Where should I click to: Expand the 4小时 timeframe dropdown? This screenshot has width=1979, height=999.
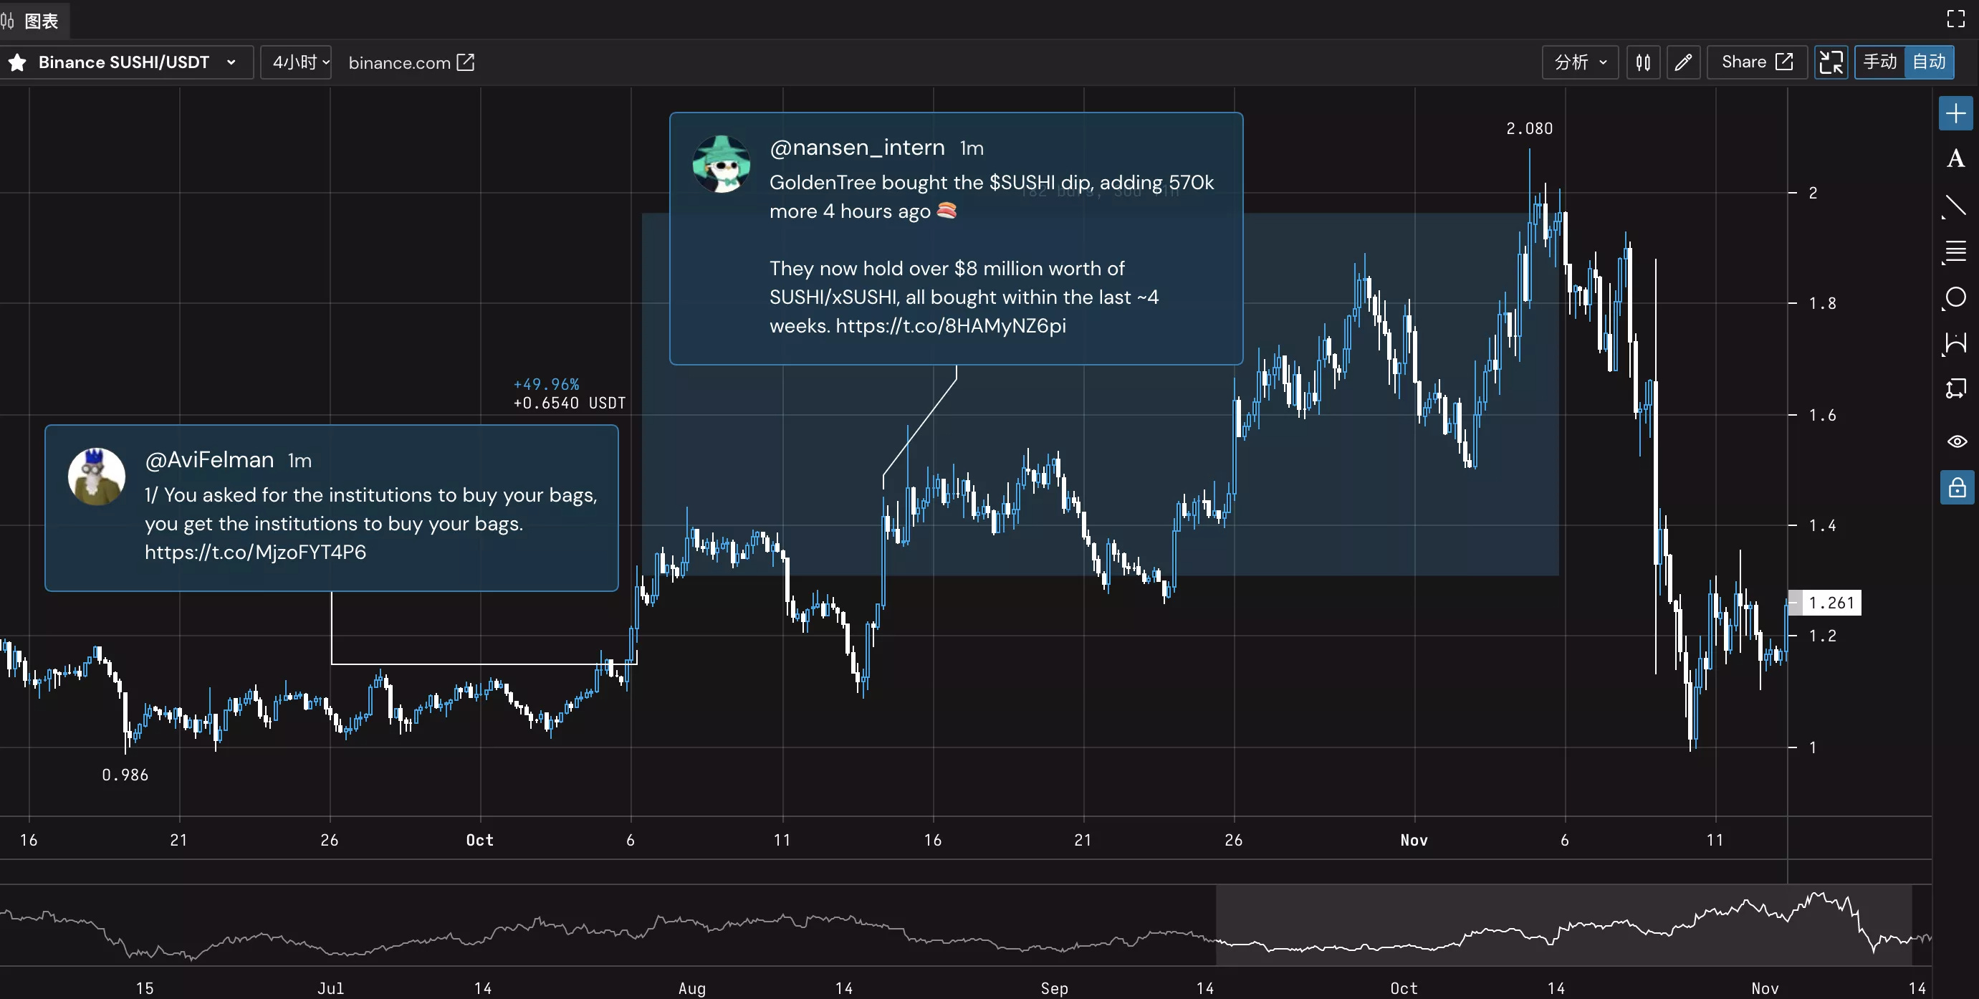(x=297, y=62)
